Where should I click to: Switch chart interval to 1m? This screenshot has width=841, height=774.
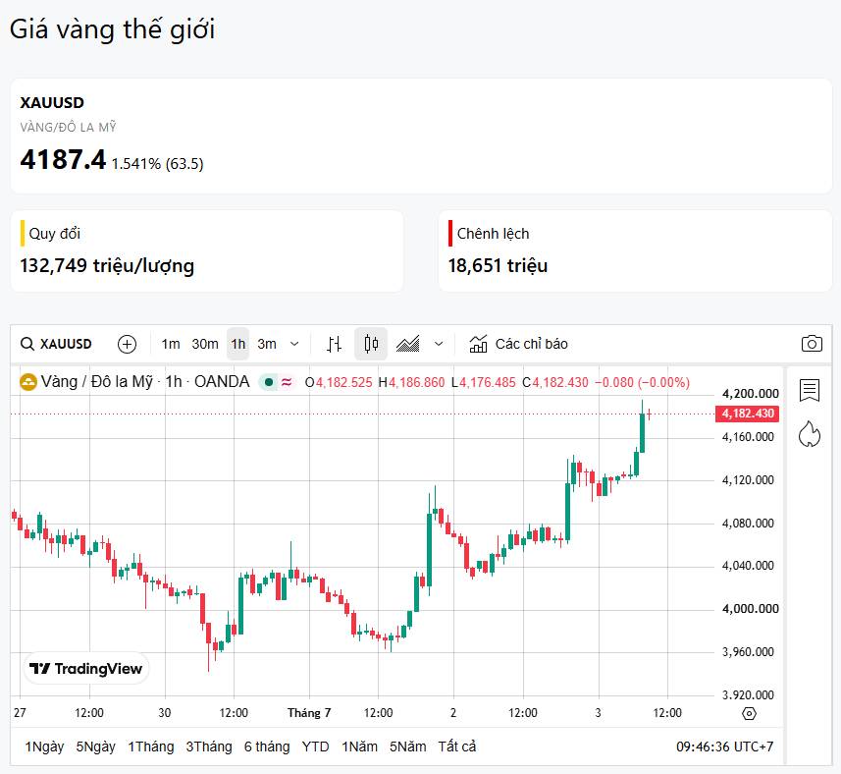point(171,344)
